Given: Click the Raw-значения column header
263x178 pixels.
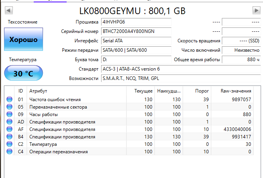Looking at the screenshot, I should click(x=235, y=91).
